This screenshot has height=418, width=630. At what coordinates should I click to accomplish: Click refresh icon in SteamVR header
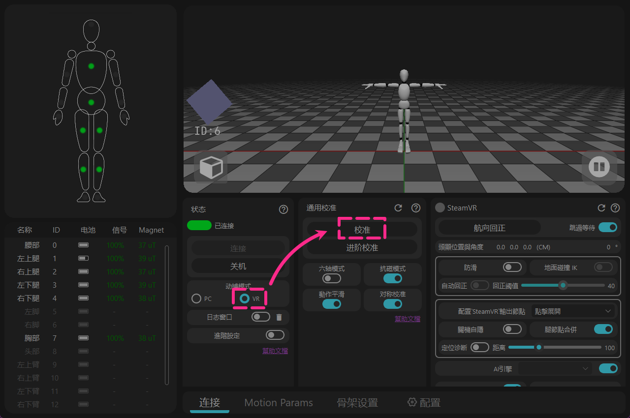601,208
